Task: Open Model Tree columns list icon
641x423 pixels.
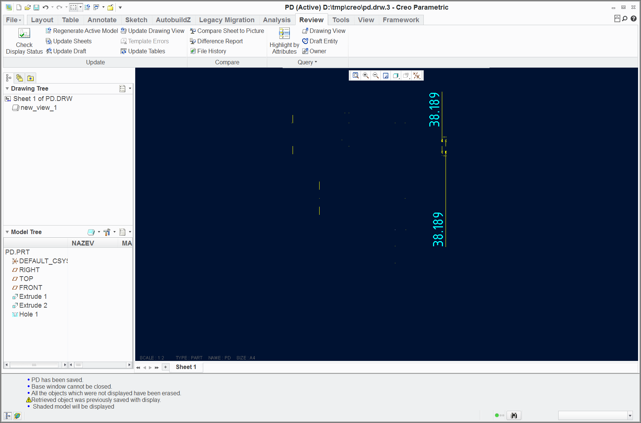Action: [x=123, y=232]
